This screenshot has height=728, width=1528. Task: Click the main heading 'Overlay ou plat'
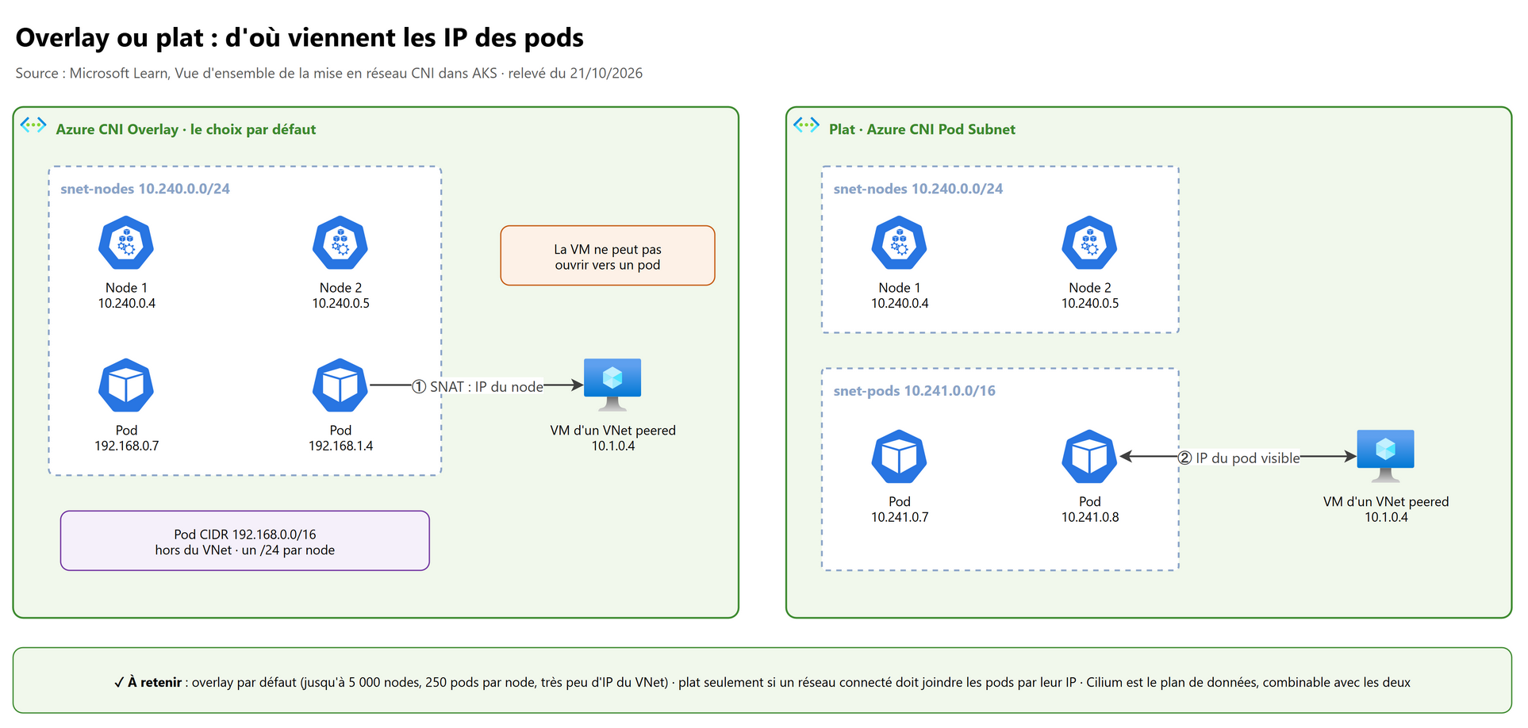point(300,37)
